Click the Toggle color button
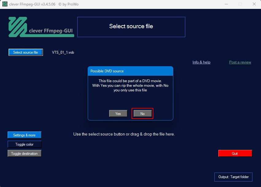 coord(25,144)
